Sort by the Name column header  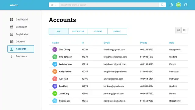click(x=55, y=43)
